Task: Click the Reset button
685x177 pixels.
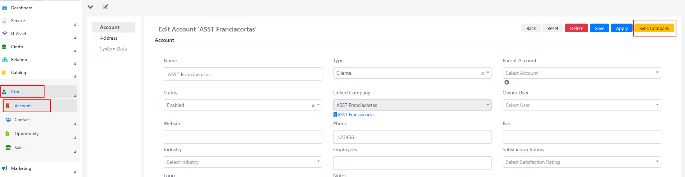Action: coord(553,28)
